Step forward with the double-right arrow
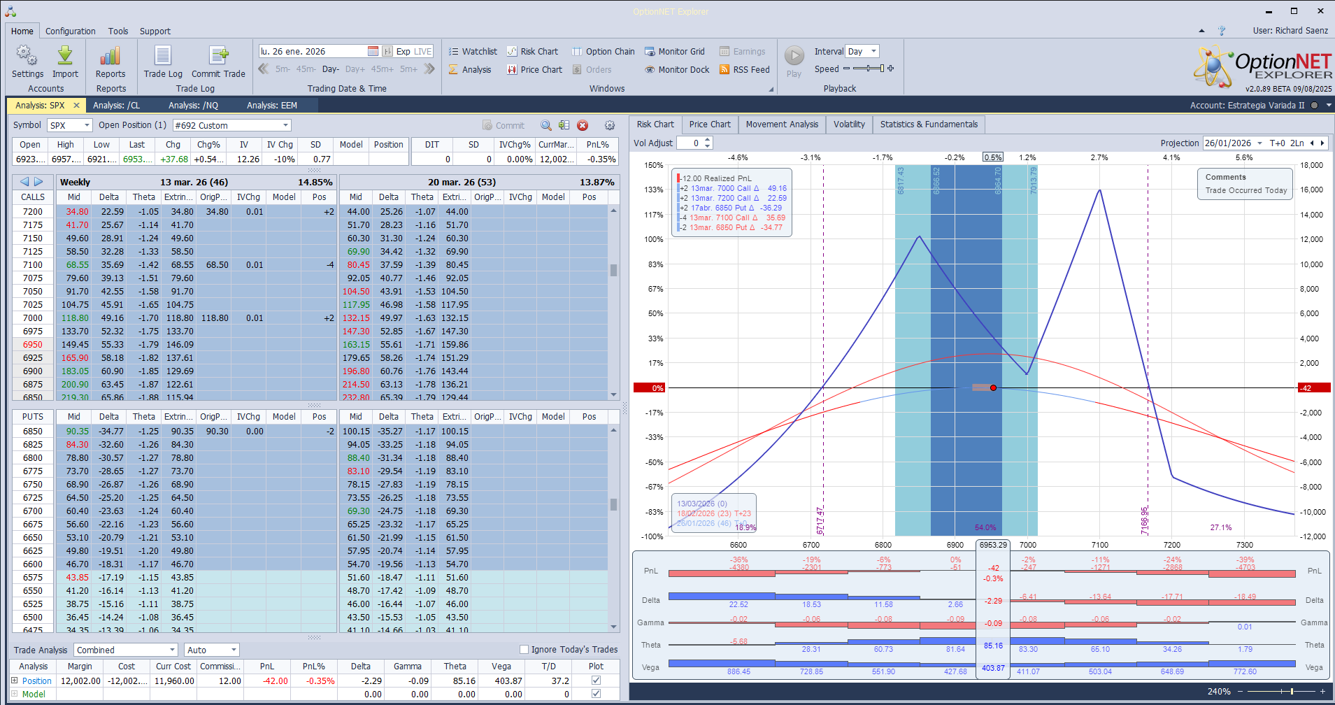1335x705 pixels. pyautogui.click(x=429, y=69)
